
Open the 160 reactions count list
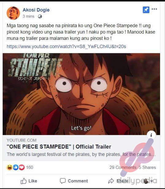[x=29, y=168]
